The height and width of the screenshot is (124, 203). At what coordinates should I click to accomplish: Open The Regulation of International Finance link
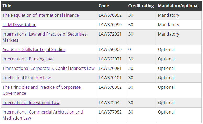[41, 15]
